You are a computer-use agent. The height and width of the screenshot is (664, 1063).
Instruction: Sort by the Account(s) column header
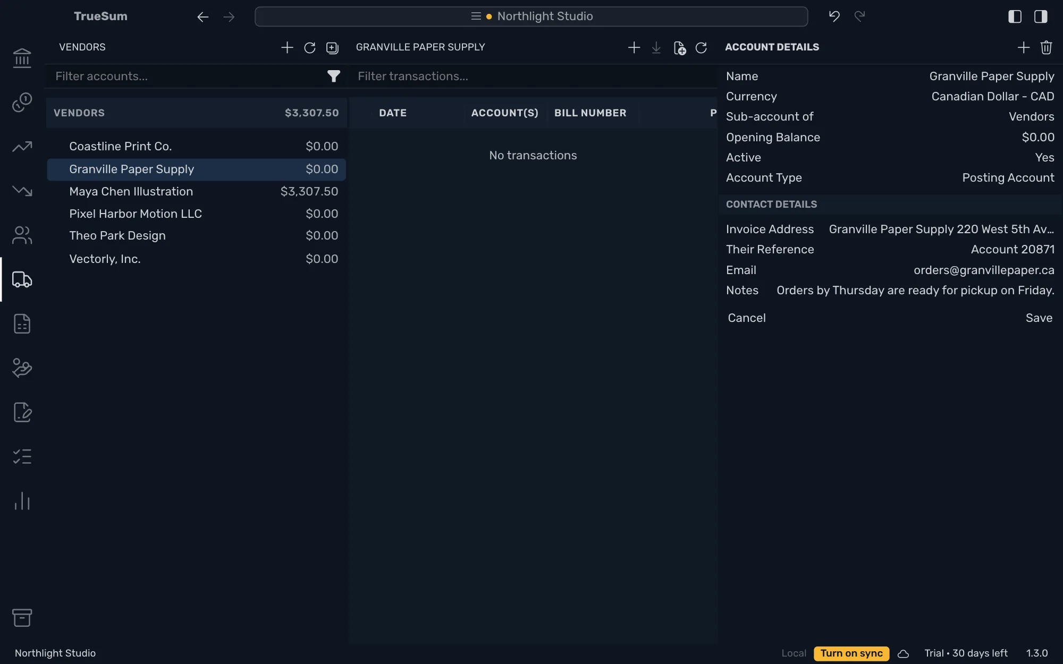(x=505, y=113)
